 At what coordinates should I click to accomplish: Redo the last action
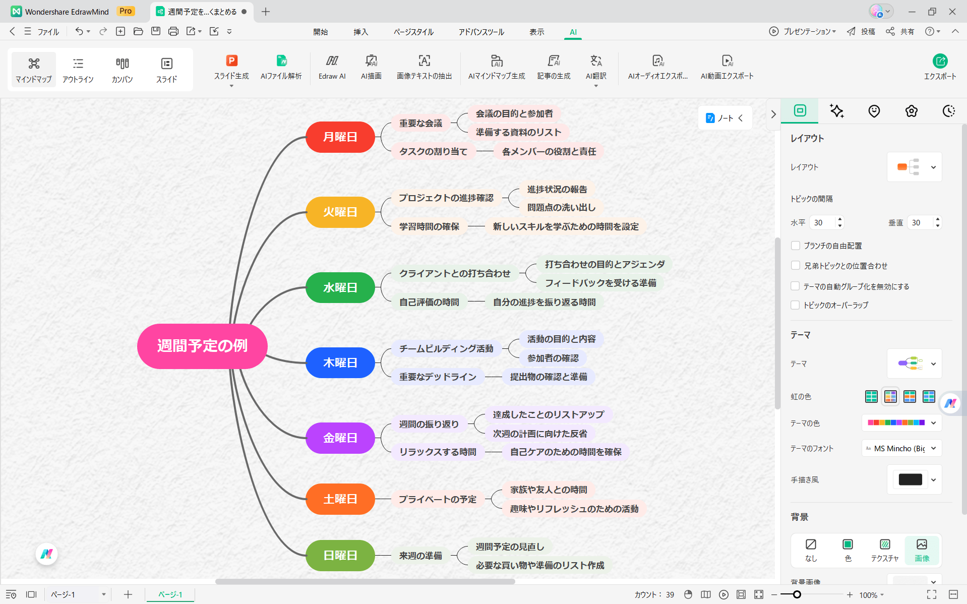[x=103, y=31]
